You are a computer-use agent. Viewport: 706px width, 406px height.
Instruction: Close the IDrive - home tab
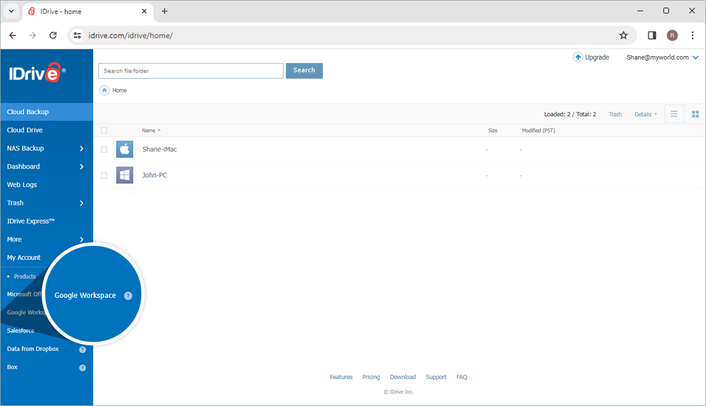(x=145, y=12)
